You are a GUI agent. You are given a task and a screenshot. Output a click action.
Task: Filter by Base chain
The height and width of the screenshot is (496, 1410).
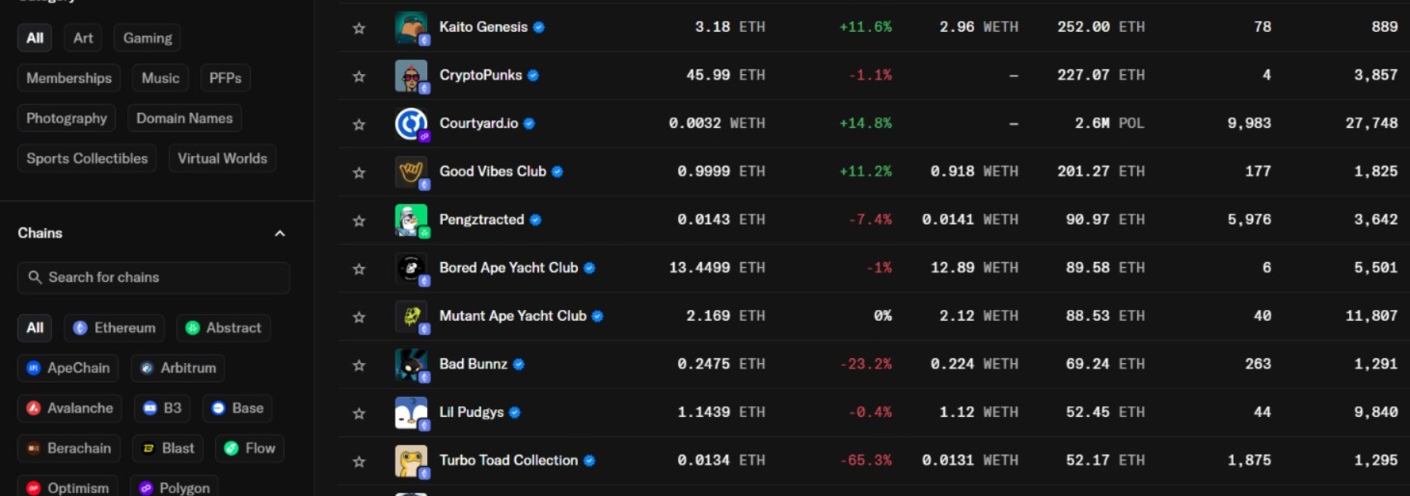[x=237, y=408]
